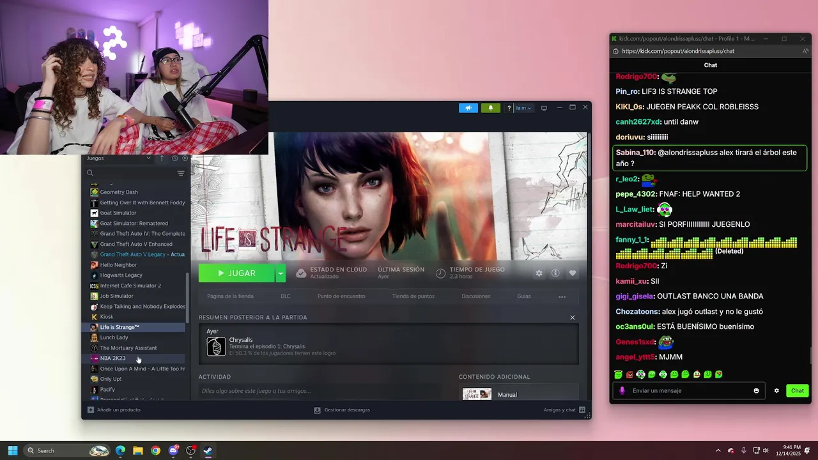The width and height of the screenshot is (818, 460).
Task: Open Google Chrome from taskbar
Action: point(155,450)
